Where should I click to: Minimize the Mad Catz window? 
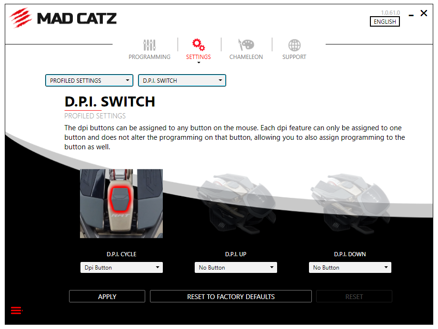pyautogui.click(x=411, y=15)
